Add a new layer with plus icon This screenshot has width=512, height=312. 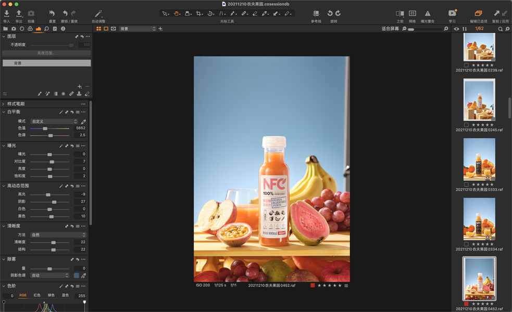[x=79, y=86]
